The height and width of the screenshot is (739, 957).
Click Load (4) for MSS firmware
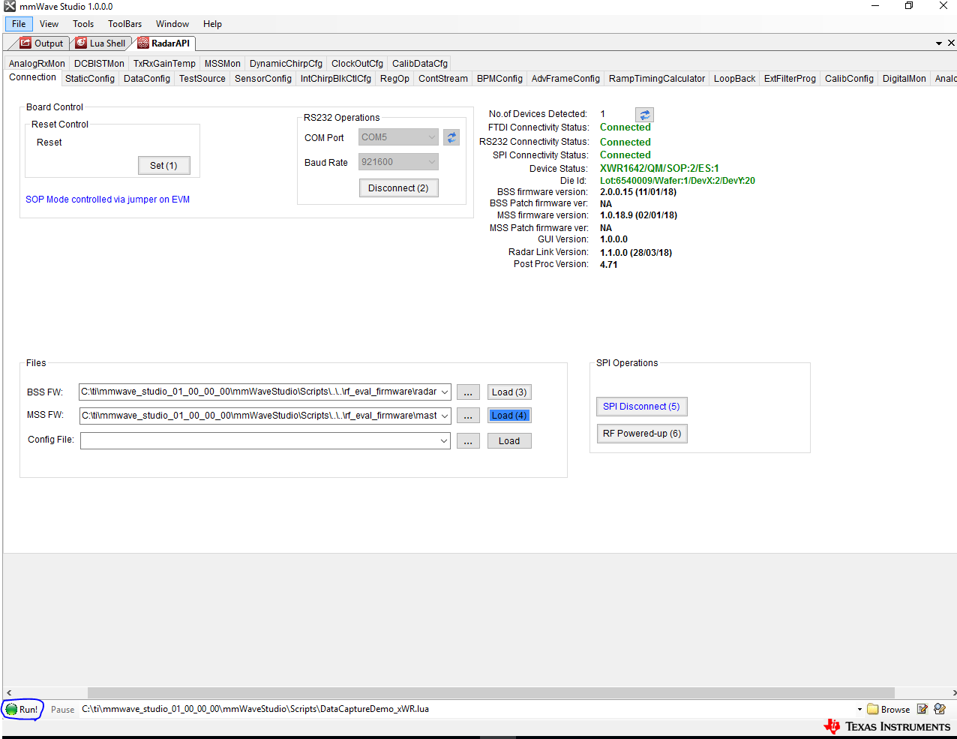[509, 416]
